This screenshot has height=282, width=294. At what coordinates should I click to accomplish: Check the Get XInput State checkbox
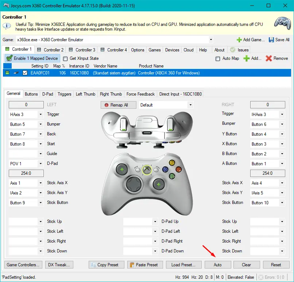pyautogui.click(x=65, y=59)
